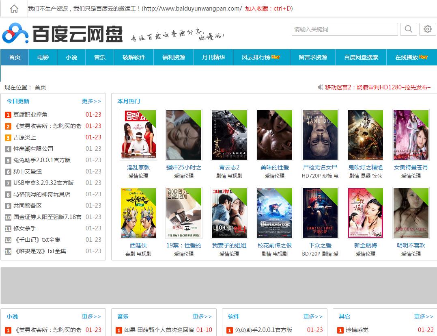
Task: Click the 下众之爱 poster thumbnail
Action: pyautogui.click(x=320, y=213)
